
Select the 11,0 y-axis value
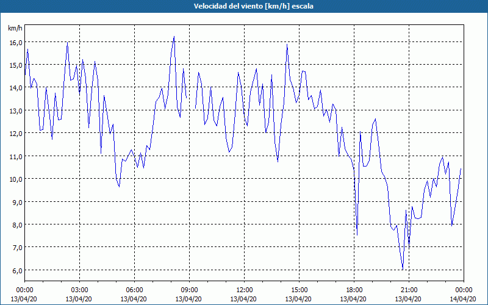pos(16,157)
